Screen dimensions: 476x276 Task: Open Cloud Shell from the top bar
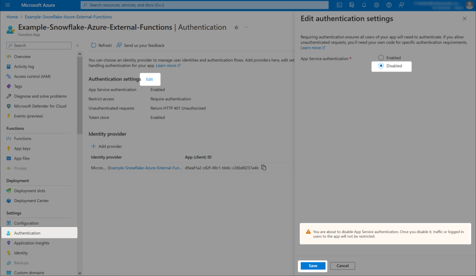(339, 5)
